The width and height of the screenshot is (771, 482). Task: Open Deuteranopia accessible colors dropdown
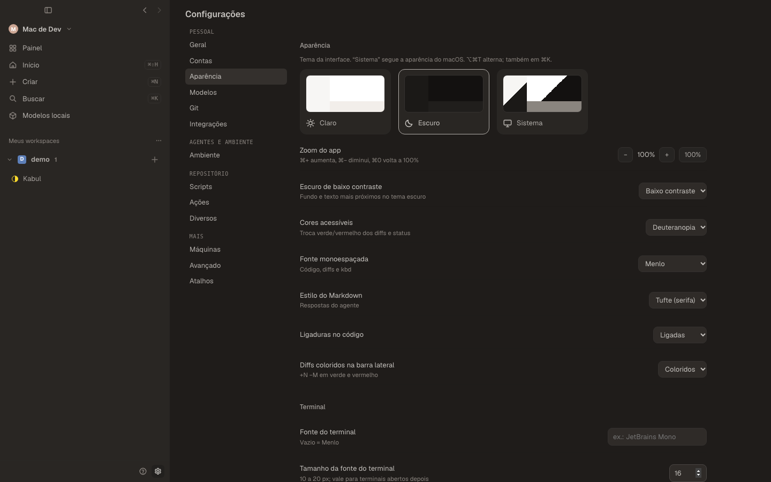point(676,228)
